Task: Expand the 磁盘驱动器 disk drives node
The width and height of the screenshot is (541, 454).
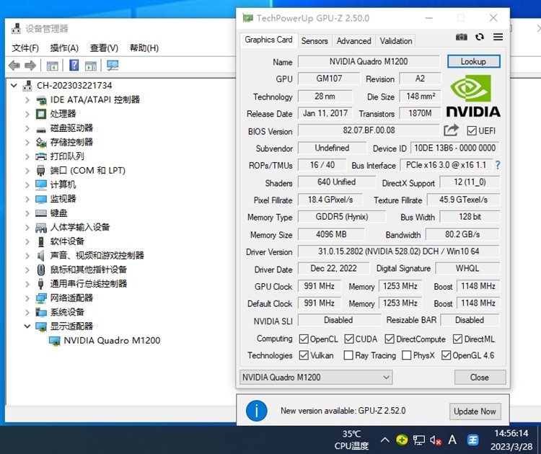Action: tap(27, 128)
